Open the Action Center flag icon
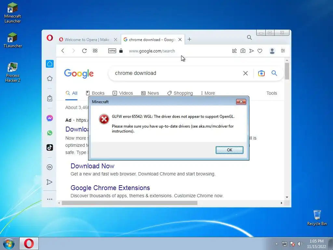The width and height of the screenshot is (333, 250). [292, 244]
